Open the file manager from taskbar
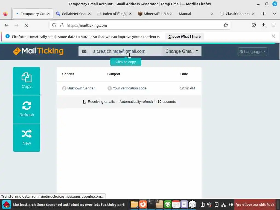Image resolution: width=280 pixels, height=210 pixels. tap(134, 204)
